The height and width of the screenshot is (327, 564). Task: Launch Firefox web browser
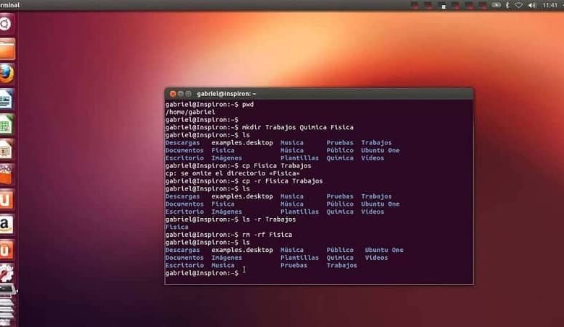point(7,74)
